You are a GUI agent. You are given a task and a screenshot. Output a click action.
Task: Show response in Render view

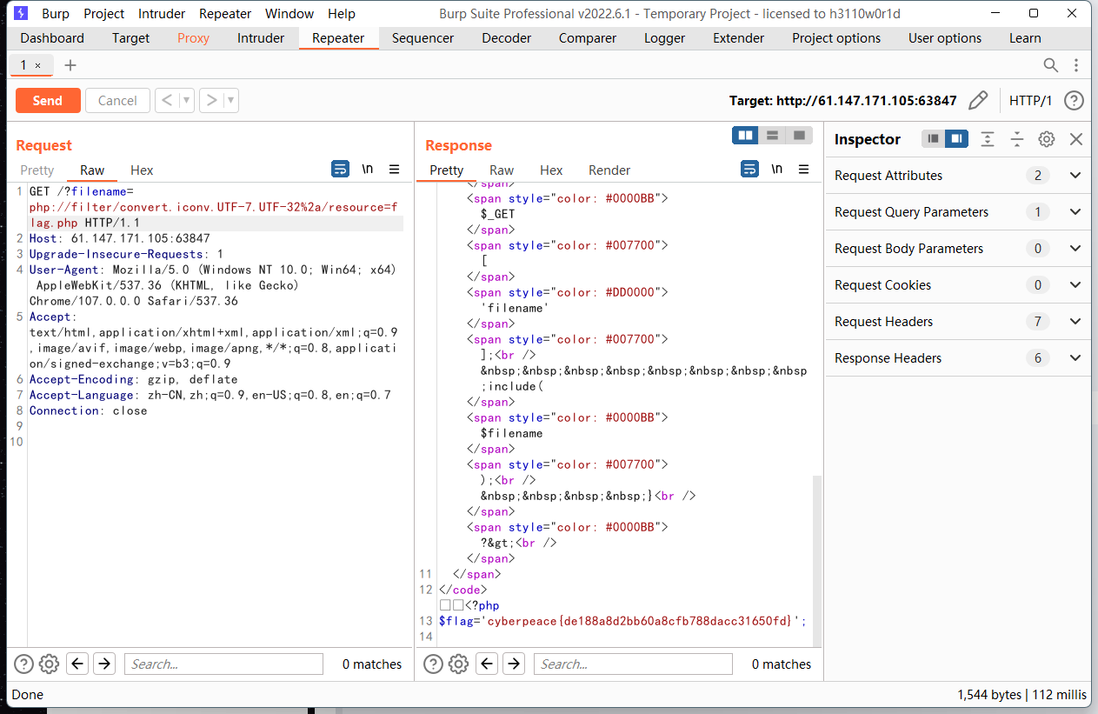(609, 170)
